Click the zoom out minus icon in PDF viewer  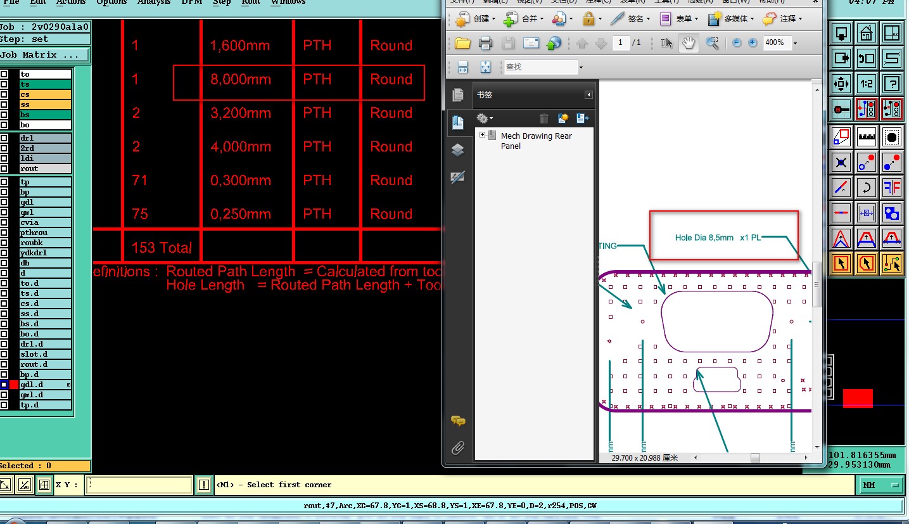click(737, 42)
